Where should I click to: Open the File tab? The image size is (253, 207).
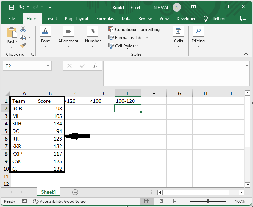point(11,19)
